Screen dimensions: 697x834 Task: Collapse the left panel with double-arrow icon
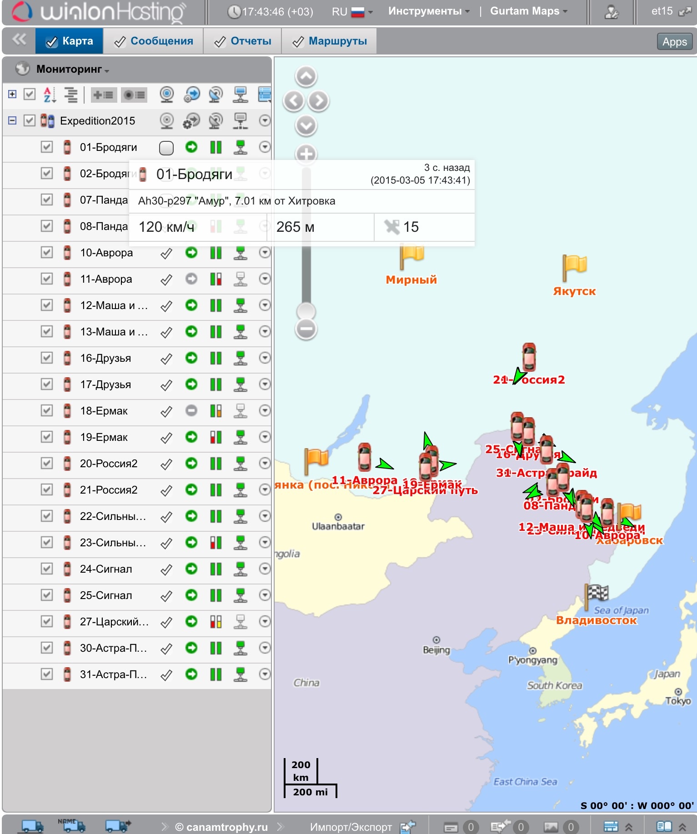[x=19, y=40]
